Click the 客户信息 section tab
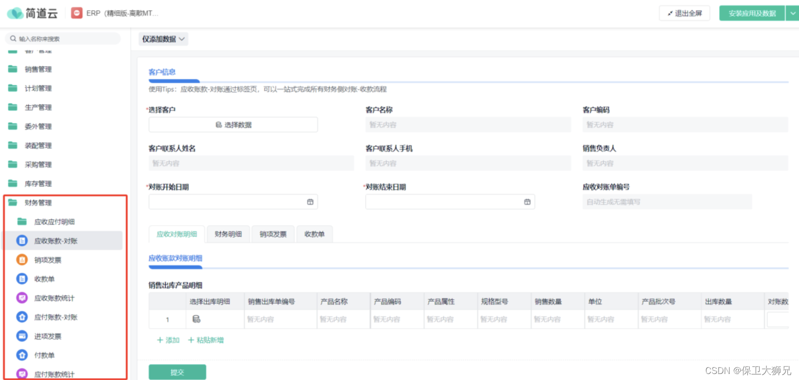 click(x=162, y=72)
